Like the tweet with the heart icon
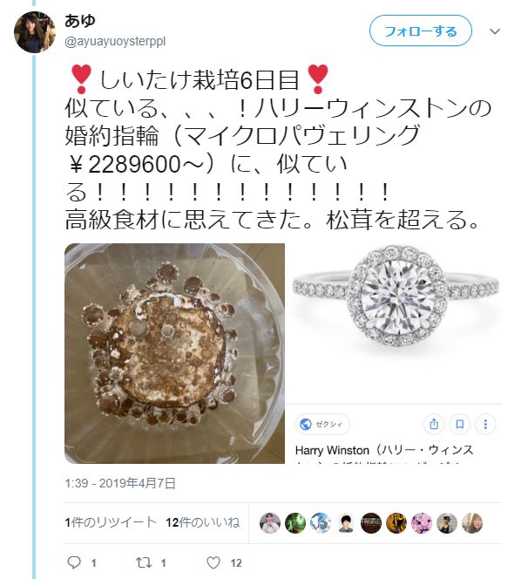This screenshot has width=528, height=579. (x=213, y=562)
